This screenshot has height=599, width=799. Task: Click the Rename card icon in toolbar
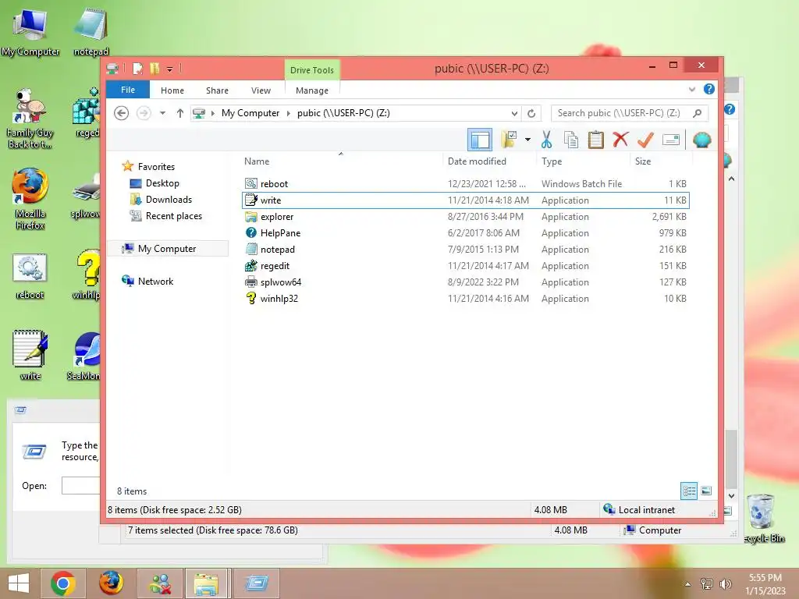click(x=670, y=139)
